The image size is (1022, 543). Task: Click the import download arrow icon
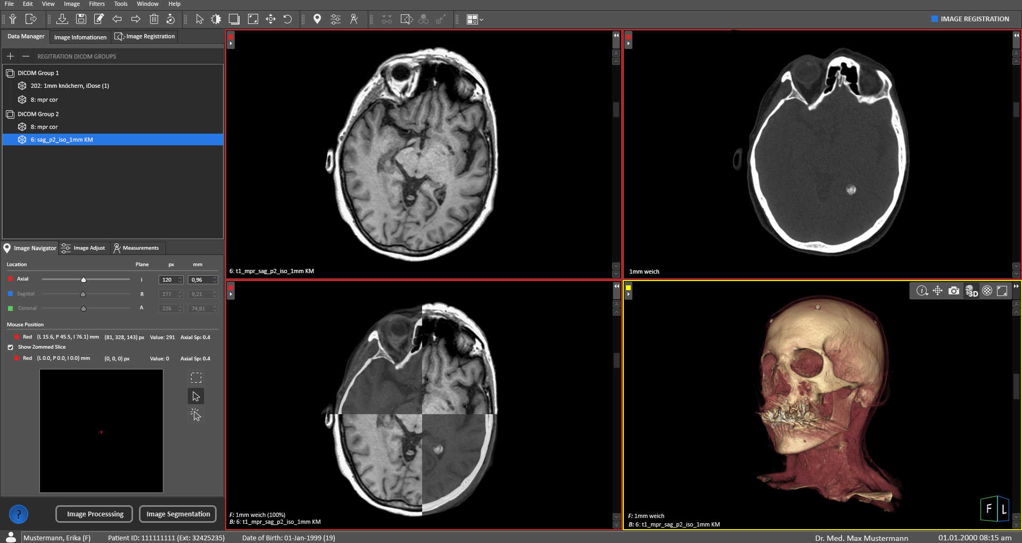point(62,19)
